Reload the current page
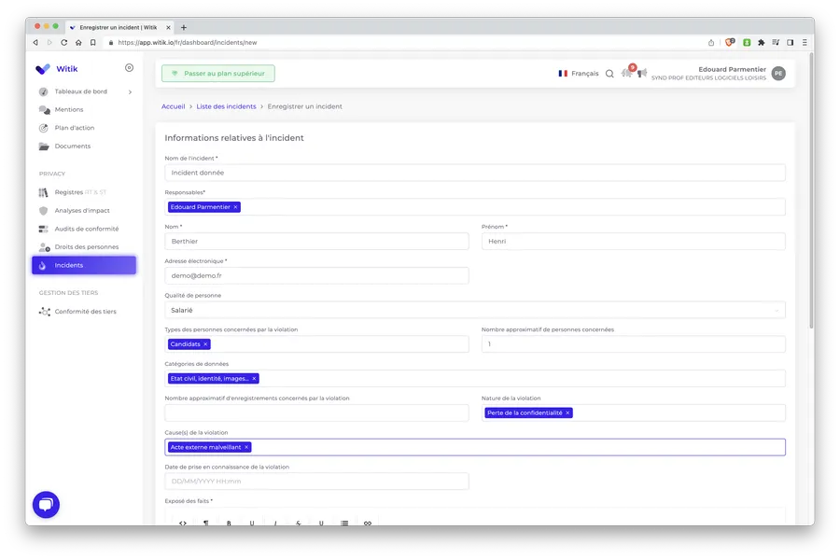Viewport: 840px width, 559px height. (x=63, y=42)
